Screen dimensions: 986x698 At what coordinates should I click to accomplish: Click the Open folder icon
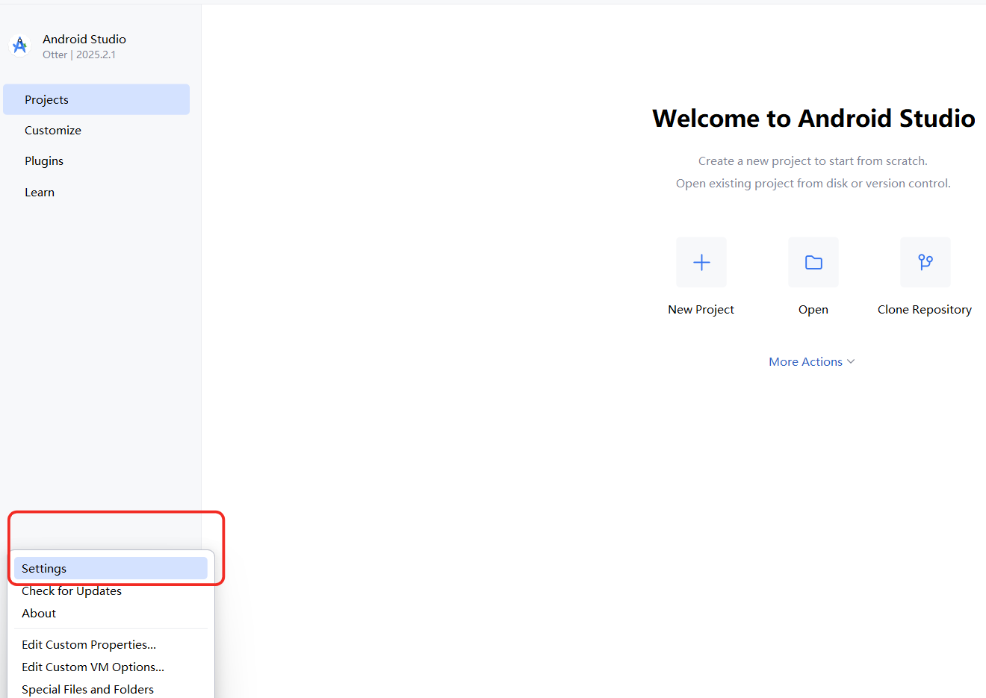(813, 262)
